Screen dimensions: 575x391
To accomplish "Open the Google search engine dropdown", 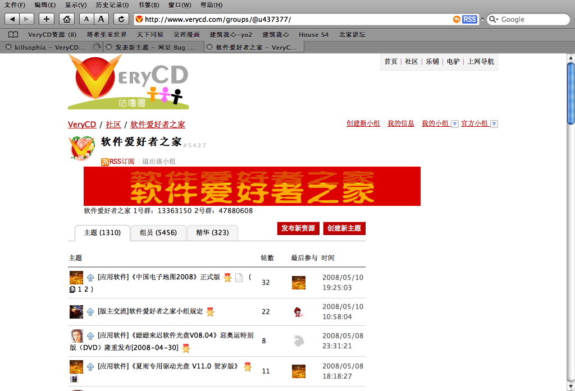I will click(494, 20).
